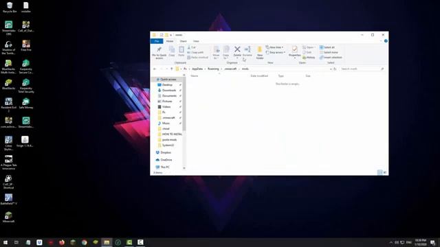
Task: Click the Delete X icon
Action: (237, 49)
